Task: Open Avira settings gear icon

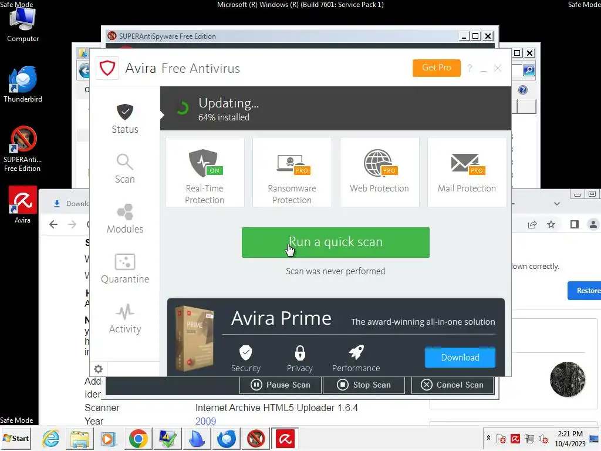Action: pos(99,369)
